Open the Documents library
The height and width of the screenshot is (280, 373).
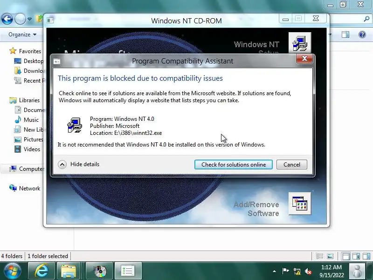pos(29,110)
